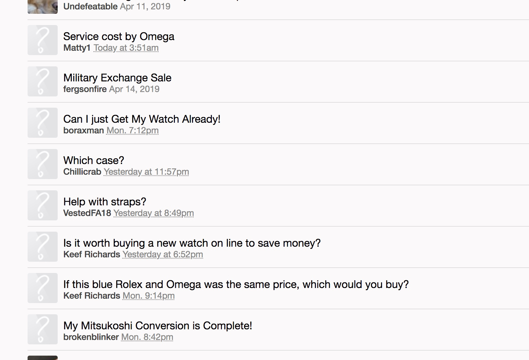Click avatar beside 'Is it worth buying' thread

[43, 247]
